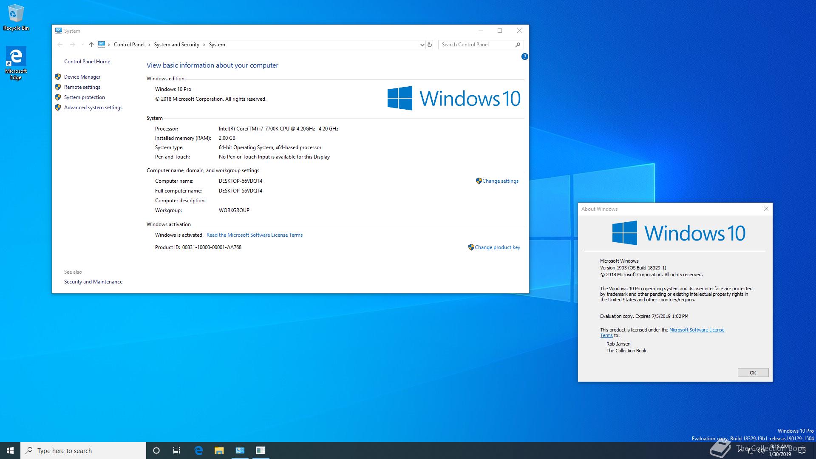This screenshot has height=459, width=816.
Task: Click the shield icon beside System protection
Action: pos(58,97)
